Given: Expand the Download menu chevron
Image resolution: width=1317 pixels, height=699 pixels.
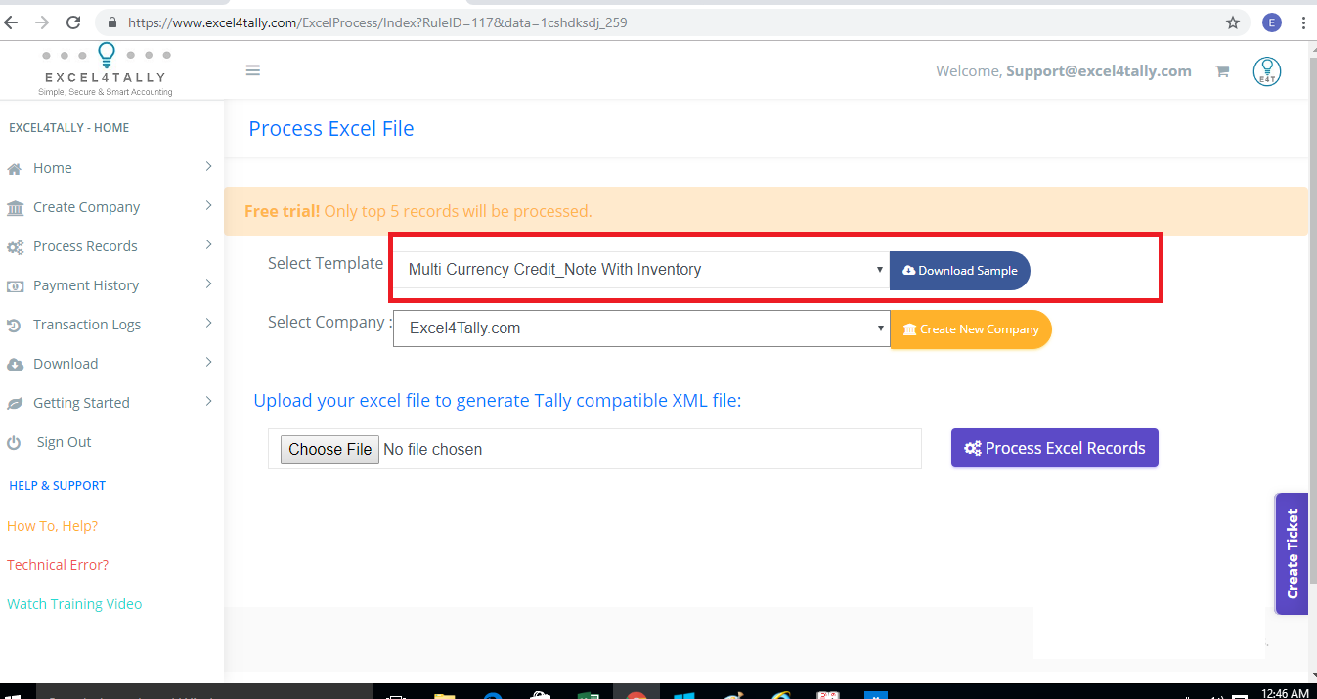Looking at the screenshot, I should (x=208, y=363).
